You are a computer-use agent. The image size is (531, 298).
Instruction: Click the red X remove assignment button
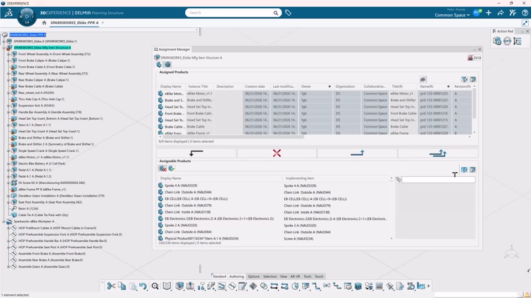[277, 153]
